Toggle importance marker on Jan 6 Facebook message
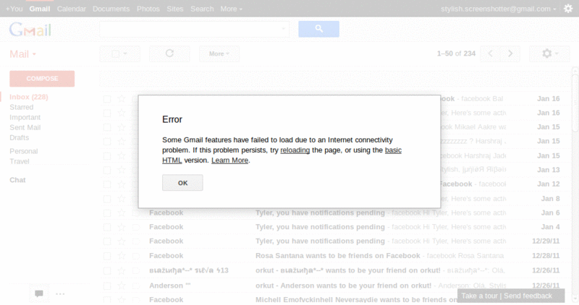The height and width of the screenshot is (305, 579). [136, 212]
